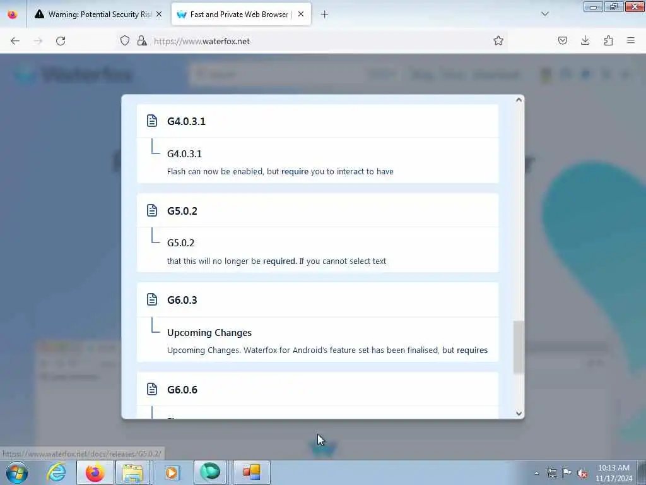Open the network tray icon
The image size is (646, 485).
551,473
